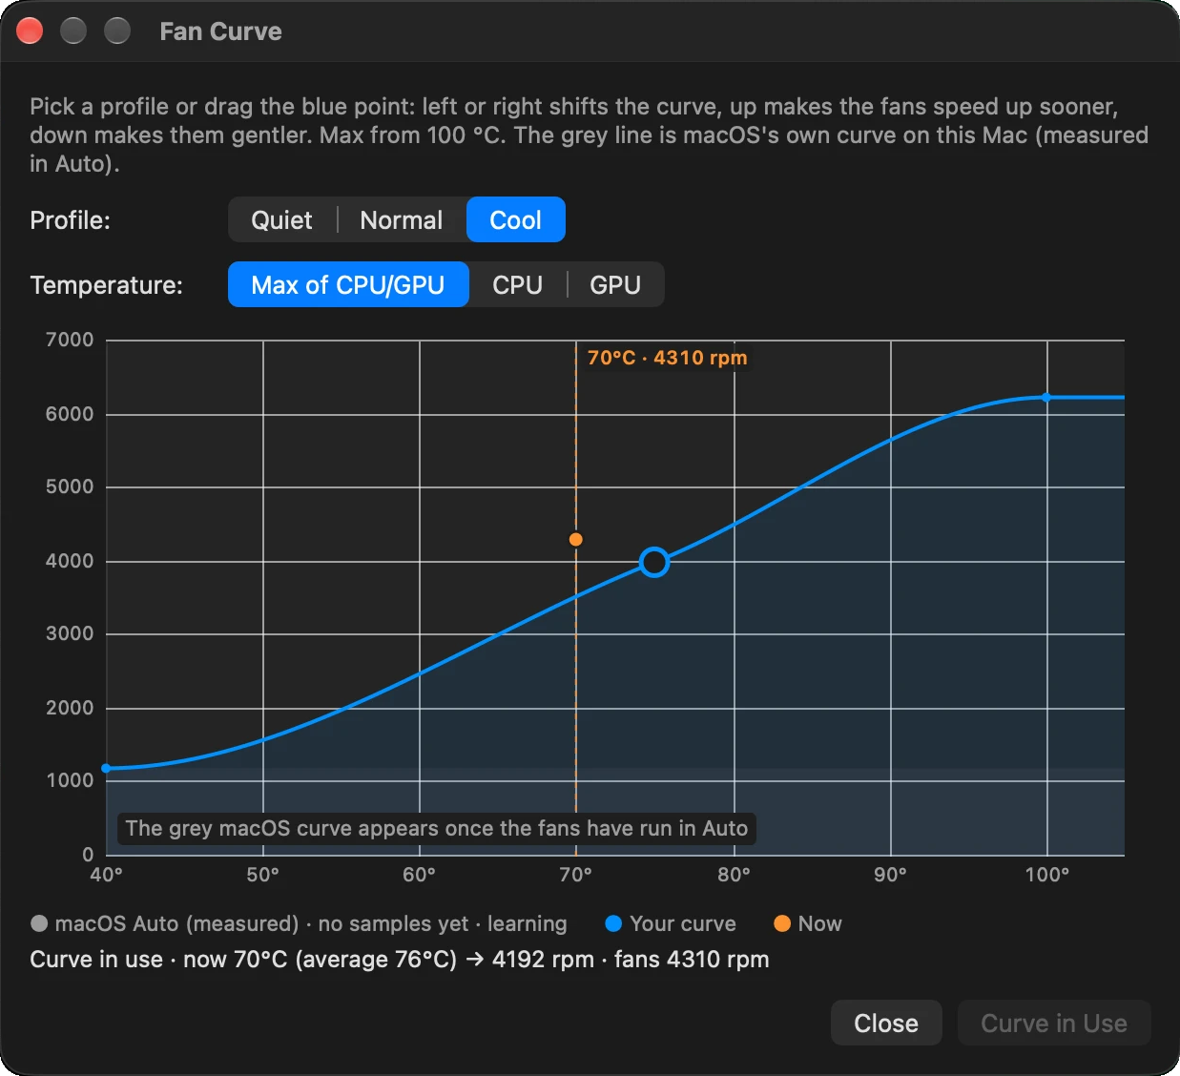Image resolution: width=1180 pixels, height=1076 pixels.
Task: Click the grey macOS curve hint message
Action: pyautogui.click(x=437, y=828)
